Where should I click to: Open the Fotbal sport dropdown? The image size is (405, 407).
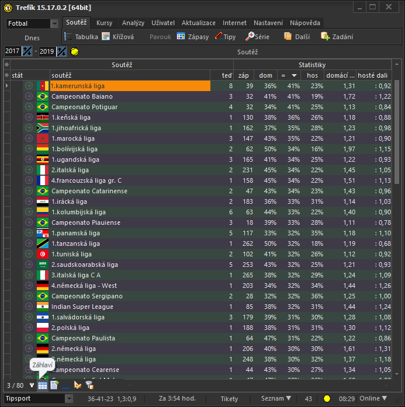point(54,23)
